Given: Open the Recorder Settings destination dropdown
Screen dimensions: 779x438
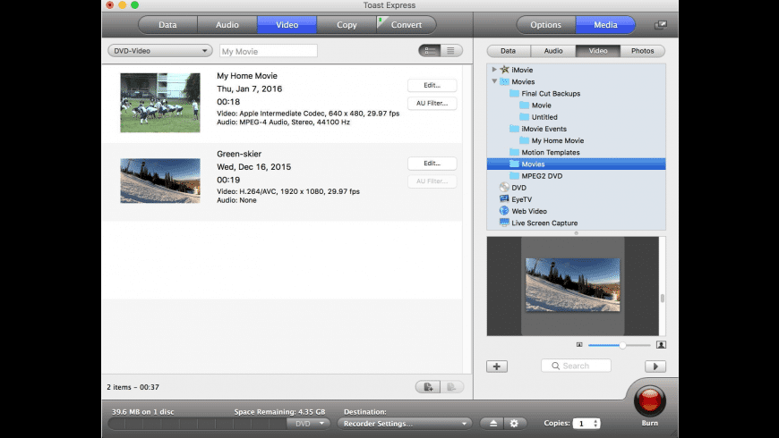Looking at the screenshot, I should 406,423.
